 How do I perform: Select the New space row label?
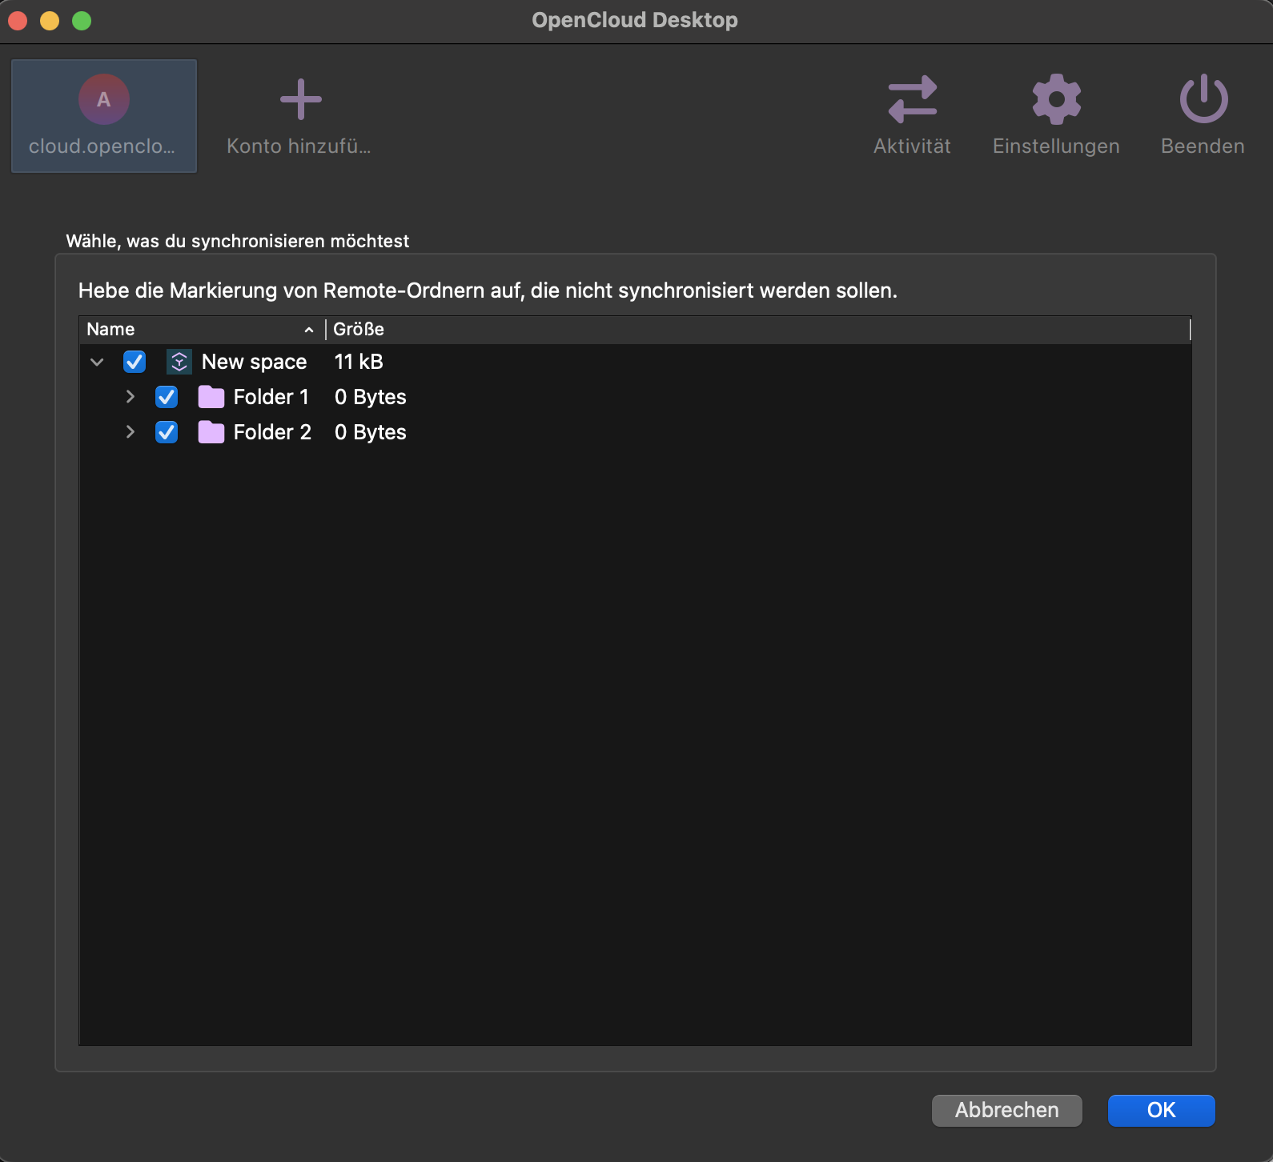coord(255,362)
